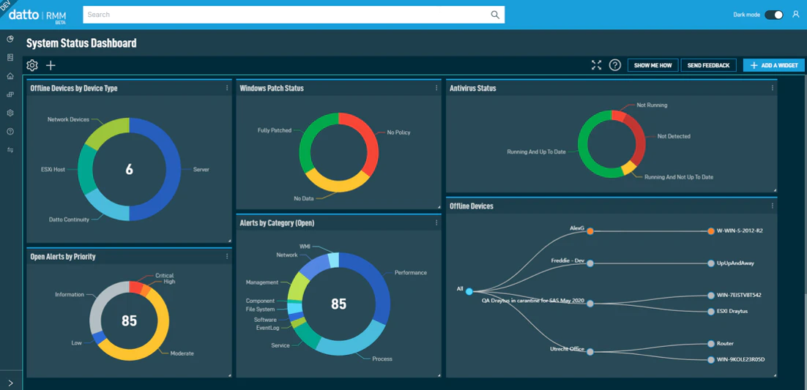Click the SHOW ME HOW button
The image size is (807, 390).
pyautogui.click(x=652, y=65)
